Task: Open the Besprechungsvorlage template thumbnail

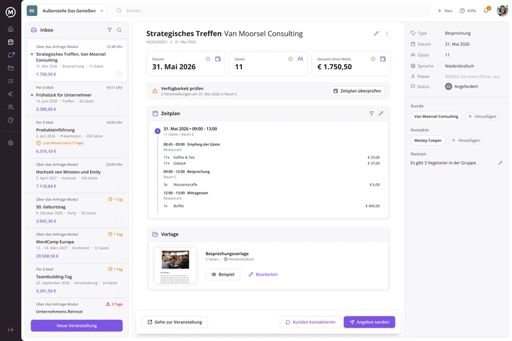Action: (x=175, y=265)
